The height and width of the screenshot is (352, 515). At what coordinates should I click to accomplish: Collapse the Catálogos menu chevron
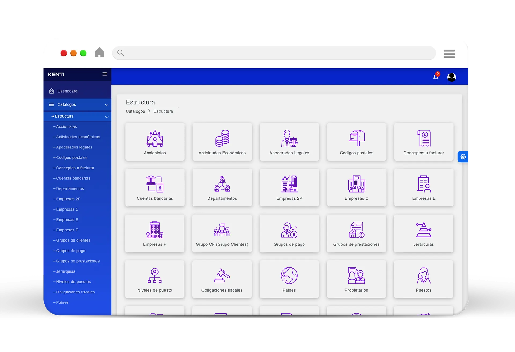point(106,105)
